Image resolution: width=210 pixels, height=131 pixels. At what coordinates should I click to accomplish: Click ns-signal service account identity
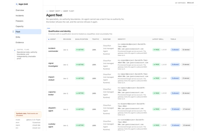point(133,62)
